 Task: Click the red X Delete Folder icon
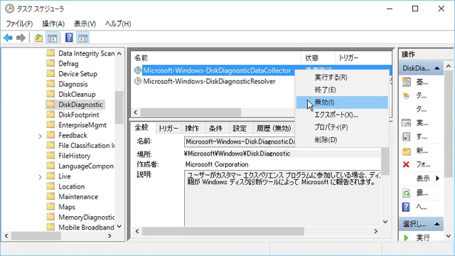click(406, 164)
